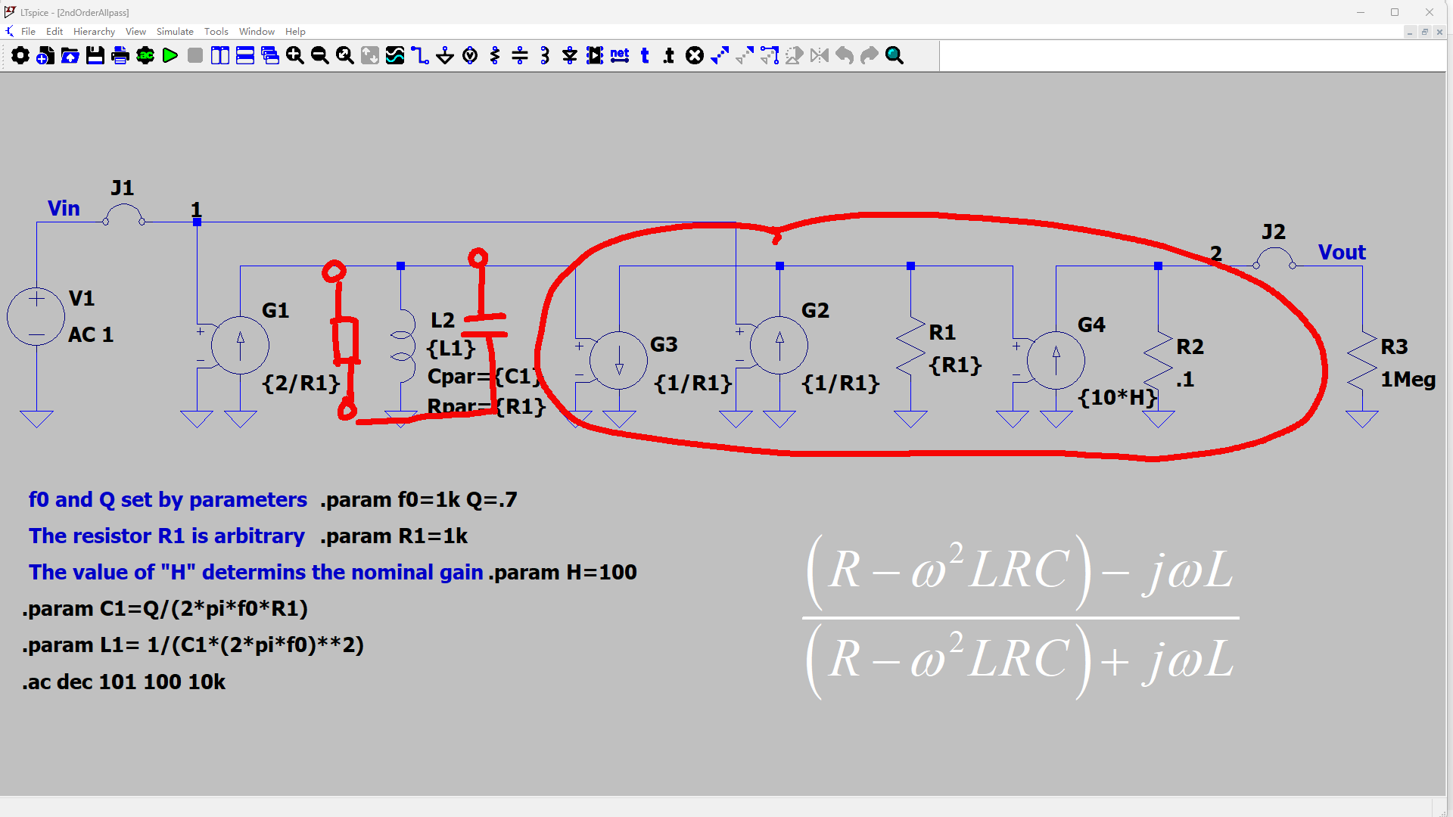Place a Ground symbol

[445, 55]
